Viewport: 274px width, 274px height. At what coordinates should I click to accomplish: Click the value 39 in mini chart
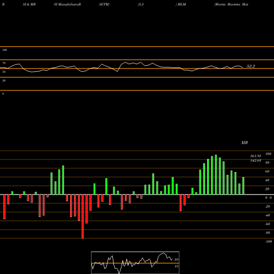click(176, 260)
